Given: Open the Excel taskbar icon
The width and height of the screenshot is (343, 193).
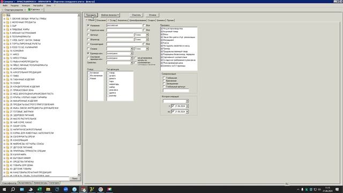Looking at the screenshot, I should point(39,189).
